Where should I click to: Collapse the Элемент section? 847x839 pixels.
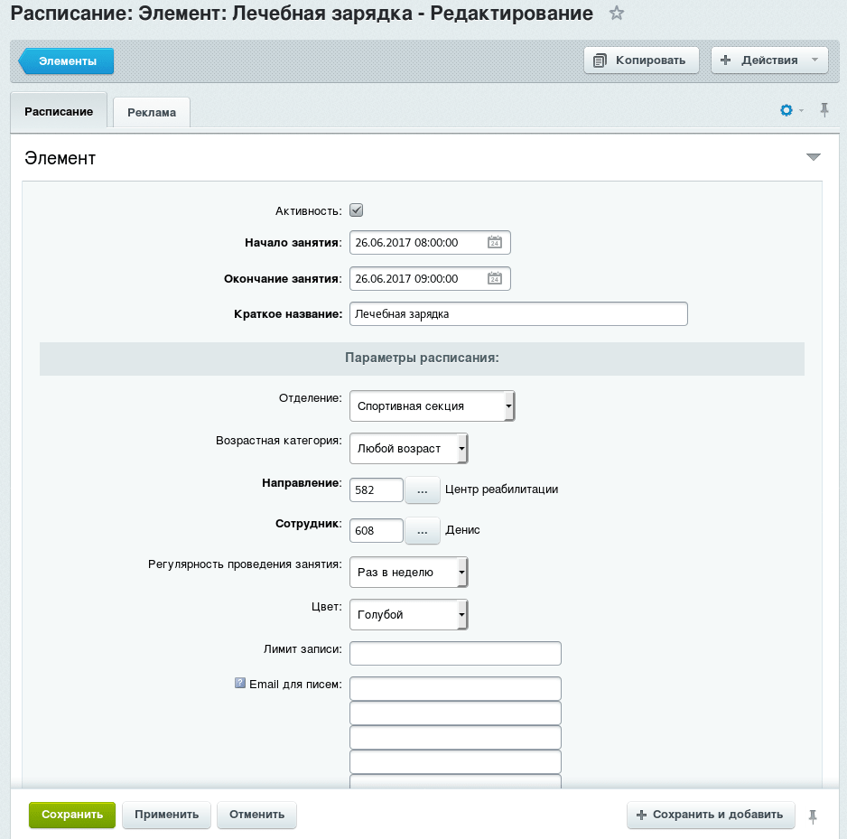813,157
